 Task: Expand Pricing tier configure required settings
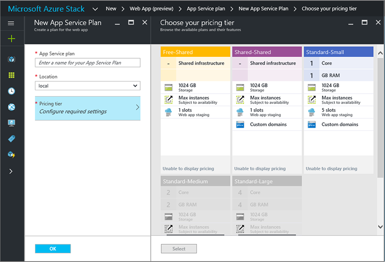click(87, 108)
